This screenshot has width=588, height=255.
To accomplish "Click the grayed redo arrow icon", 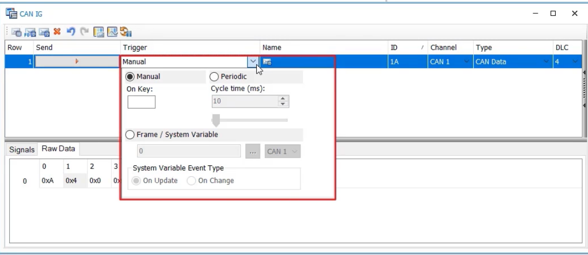I will [85, 31].
